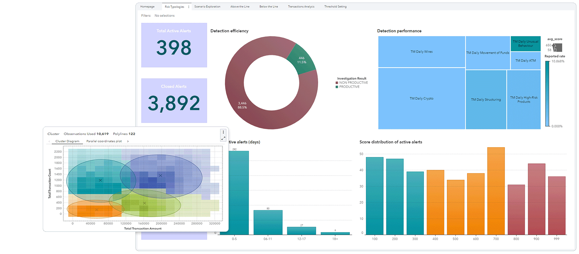Click the 'No selections' filter text
The image size is (579, 254).
[164, 15]
